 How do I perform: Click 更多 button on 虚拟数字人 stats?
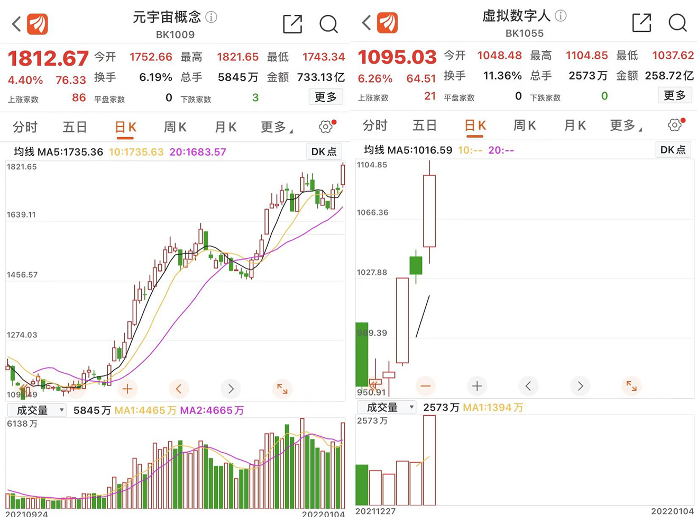[675, 95]
